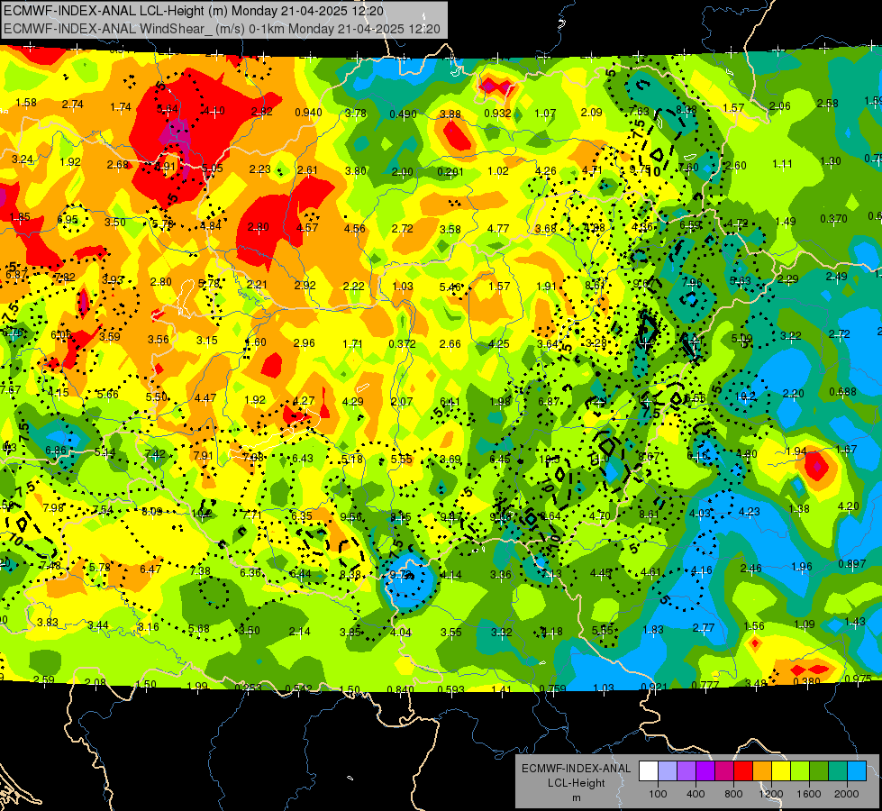
Task: Click the wind shear value '9.56'
Action: pyautogui.click(x=351, y=516)
